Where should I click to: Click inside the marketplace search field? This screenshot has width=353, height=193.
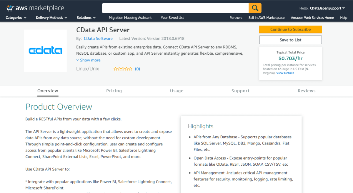click(x=175, y=8)
